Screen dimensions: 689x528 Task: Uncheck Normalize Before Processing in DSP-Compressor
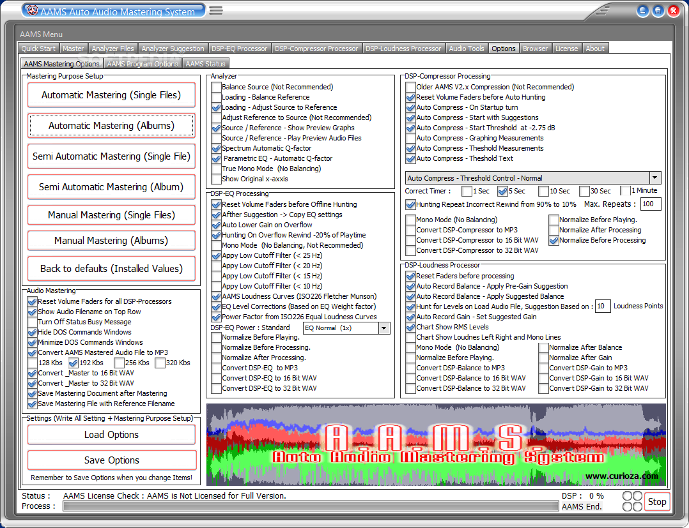[x=554, y=241]
